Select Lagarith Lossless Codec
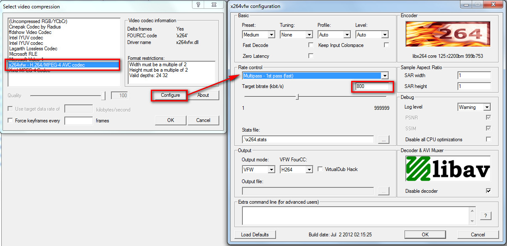The width and height of the screenshot is (507, 246). pyautogui.click(x=33, y=49)
